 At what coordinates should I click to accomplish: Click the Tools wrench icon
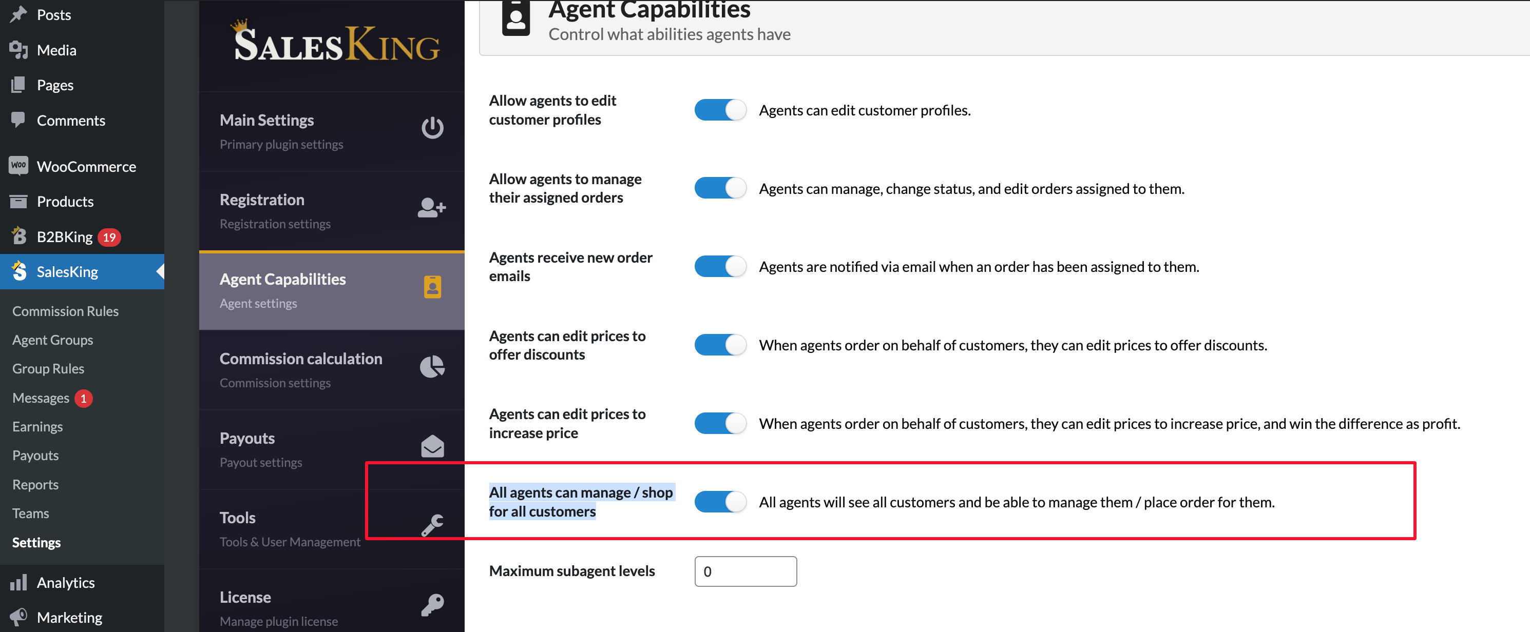coord(432,526)
